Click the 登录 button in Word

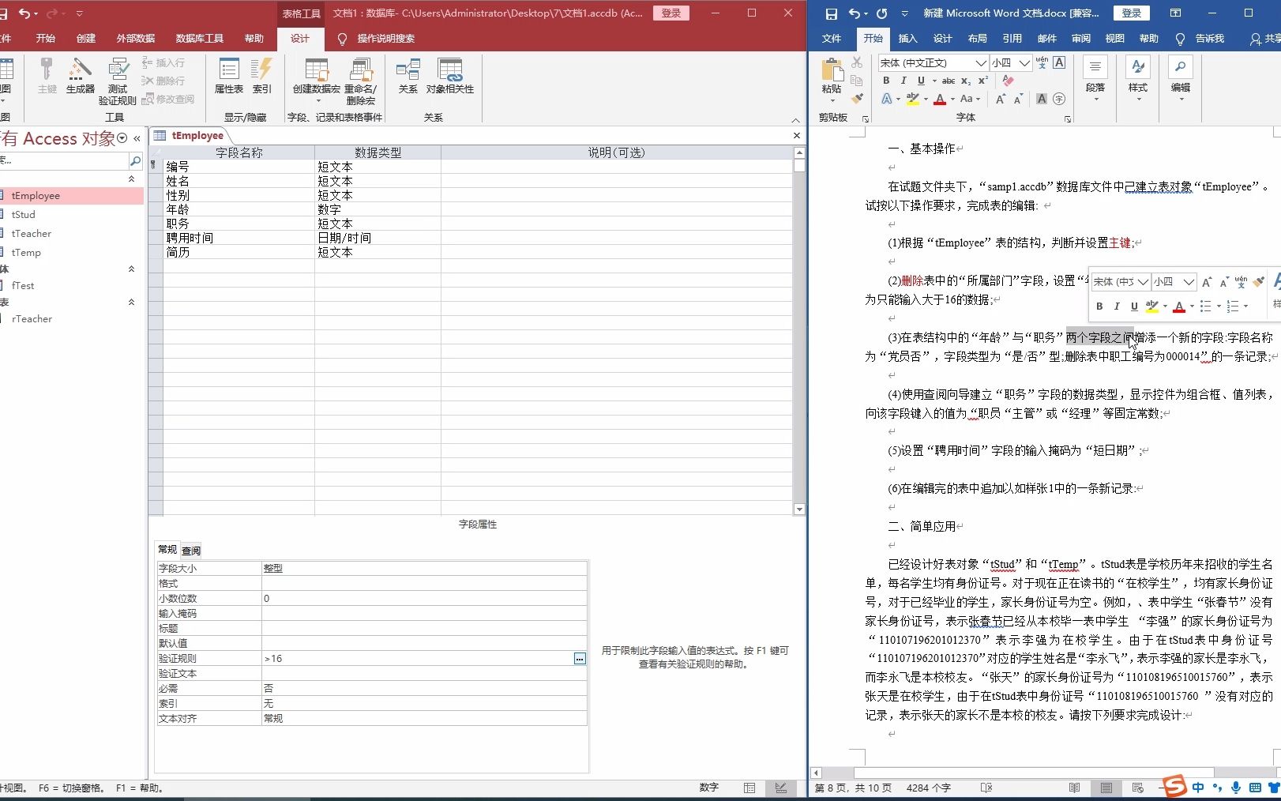coord(1130,13)
